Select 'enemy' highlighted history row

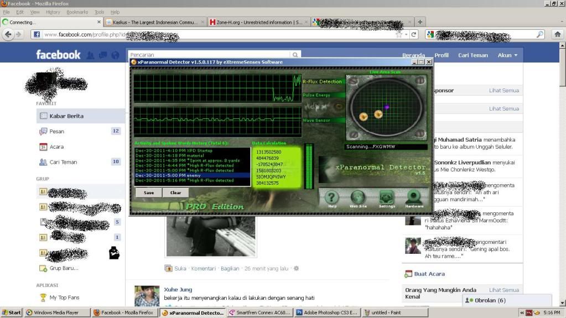click(x=192, y=175)
